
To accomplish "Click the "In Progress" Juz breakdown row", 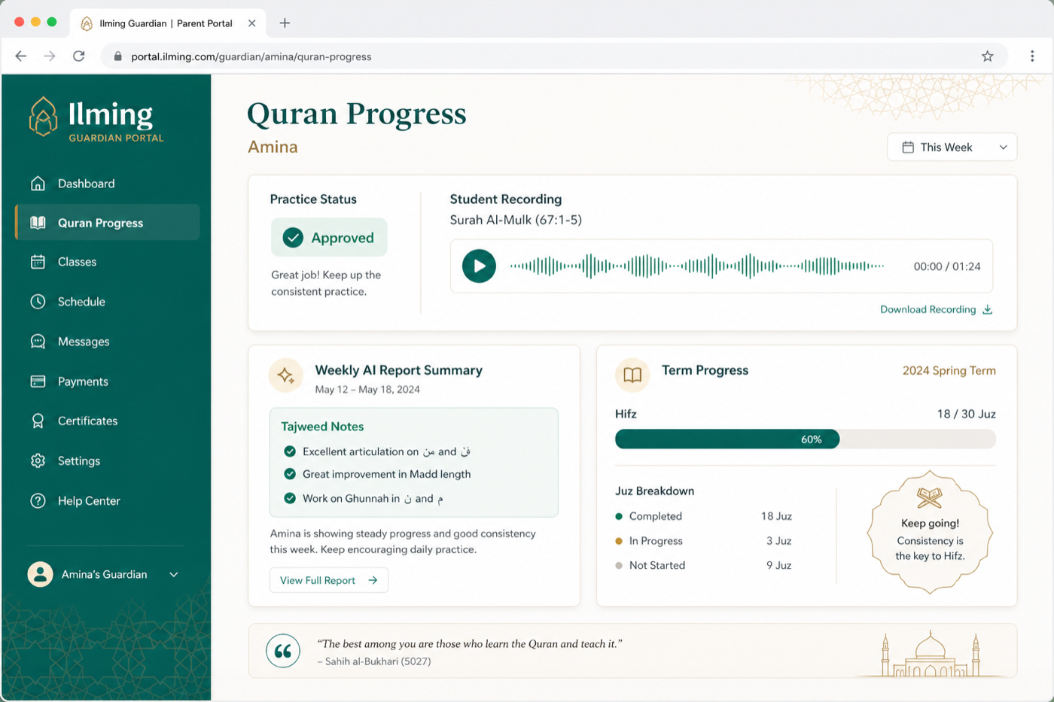I will (703, 541).
